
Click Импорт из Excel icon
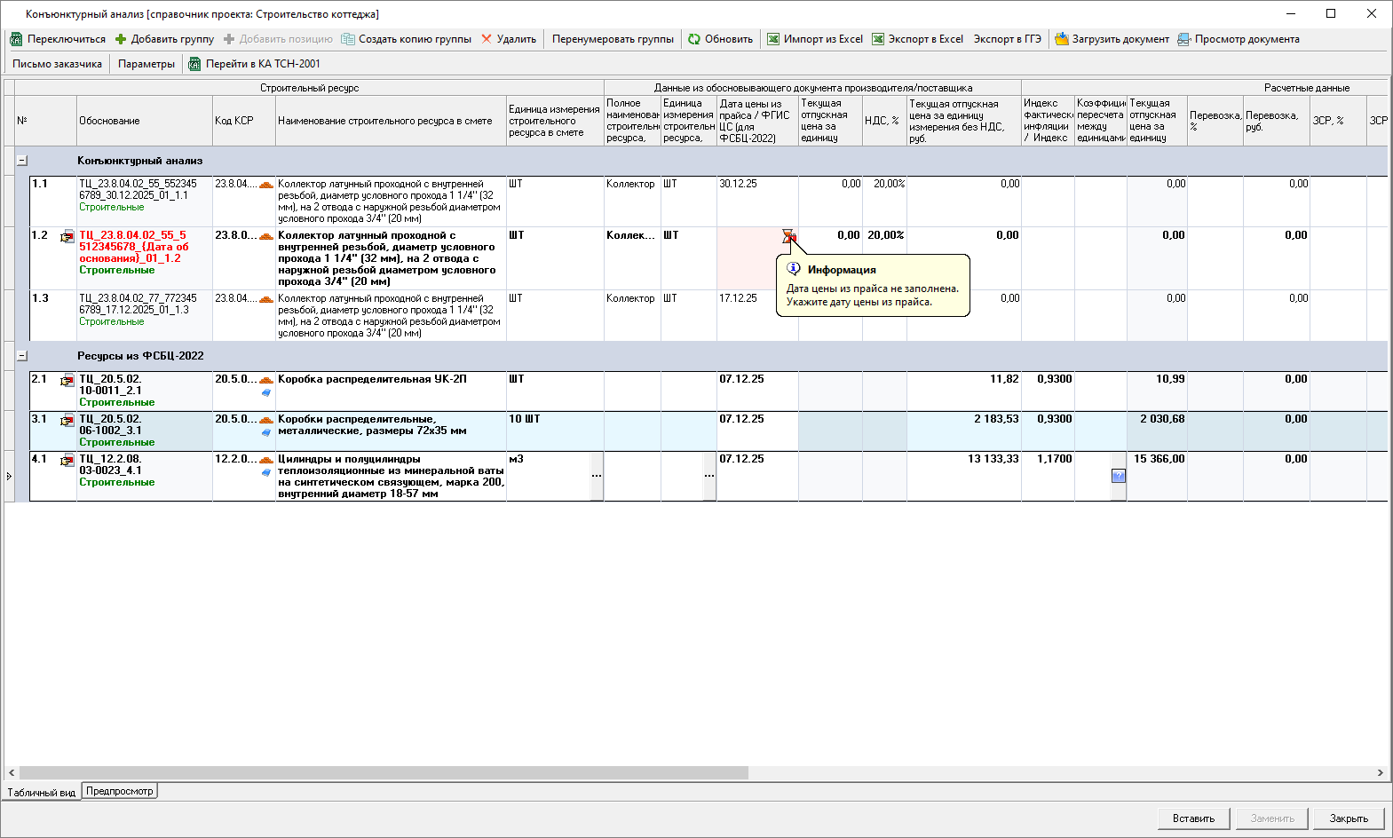click(773, 39)
